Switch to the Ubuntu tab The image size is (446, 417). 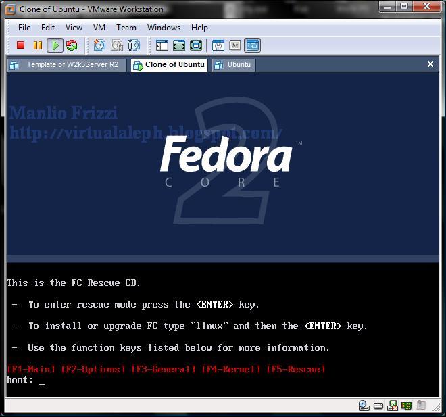pyautogui.click(x=234, y=65)
